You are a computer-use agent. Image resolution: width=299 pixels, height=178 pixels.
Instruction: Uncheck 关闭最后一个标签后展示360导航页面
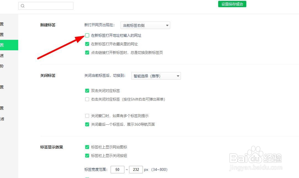click(87, 124)
